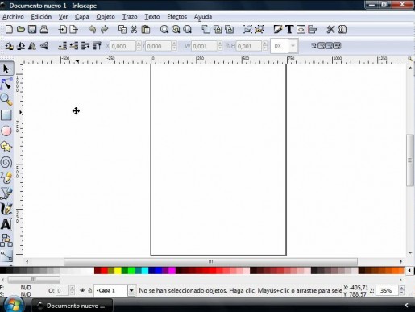Open the Objeto menu
Image resolution: width=415 pixels, height=312 pixels.
point(106,17)
